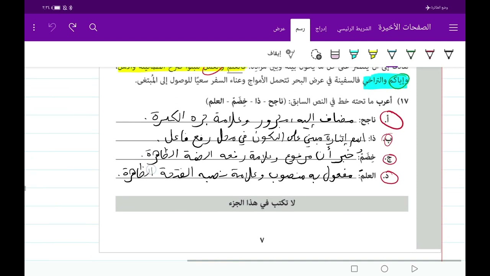490x276 pixels.
Task: Tap the Android home circle button
Action: (384, 269)
